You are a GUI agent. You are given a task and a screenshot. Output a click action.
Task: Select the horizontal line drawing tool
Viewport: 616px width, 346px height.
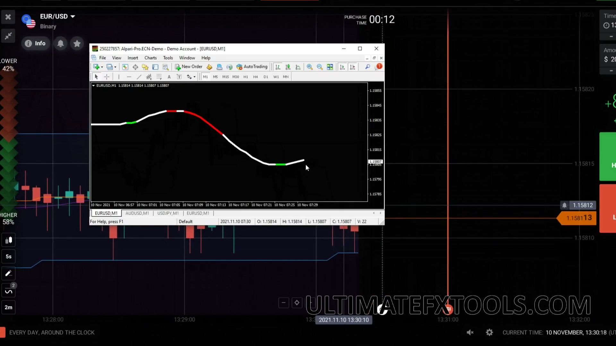point(129,77)
